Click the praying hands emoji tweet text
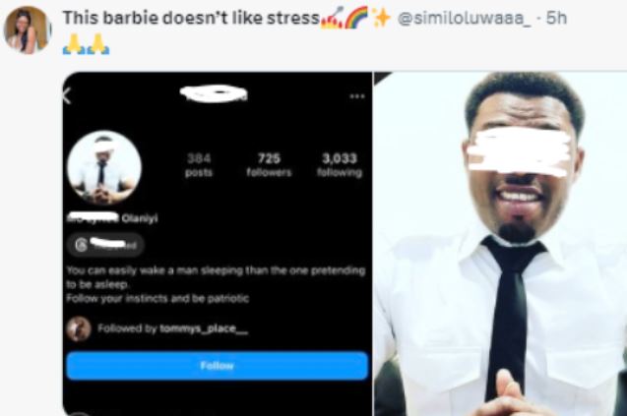Viewport: 627px width, 416px height. click(x=86, y=44)
